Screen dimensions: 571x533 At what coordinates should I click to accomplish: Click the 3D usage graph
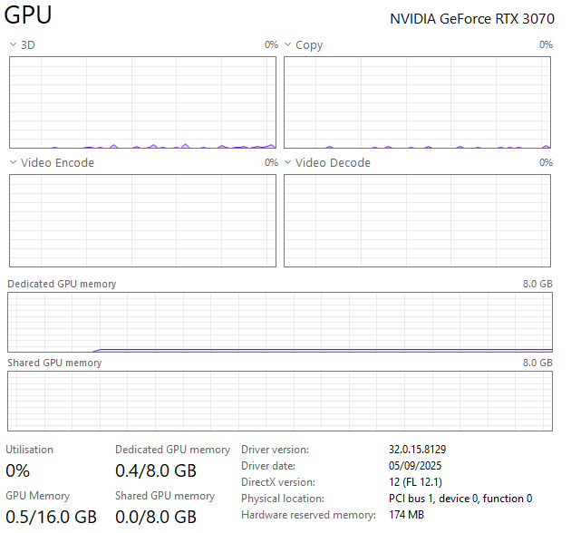tap(142, 102)
